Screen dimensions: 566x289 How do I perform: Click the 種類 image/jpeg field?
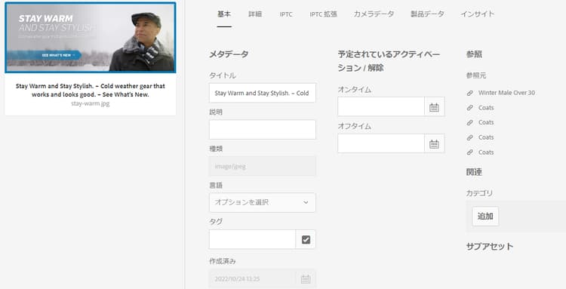pyautogui.click(x=263, y=166)
